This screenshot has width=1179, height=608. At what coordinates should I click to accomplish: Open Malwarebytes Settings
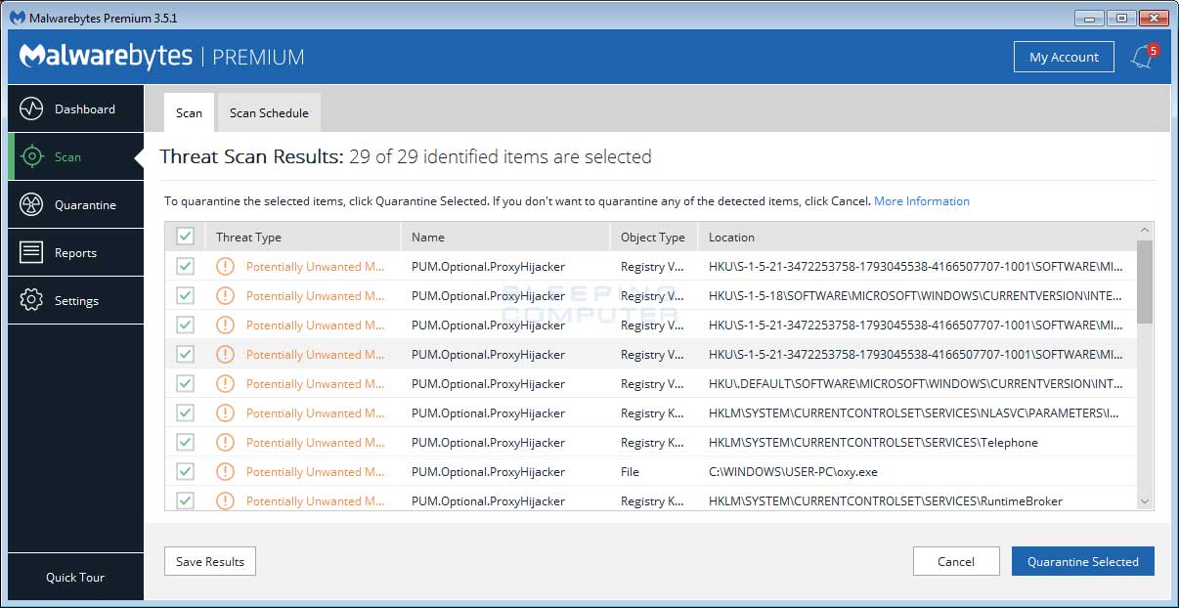77,300
